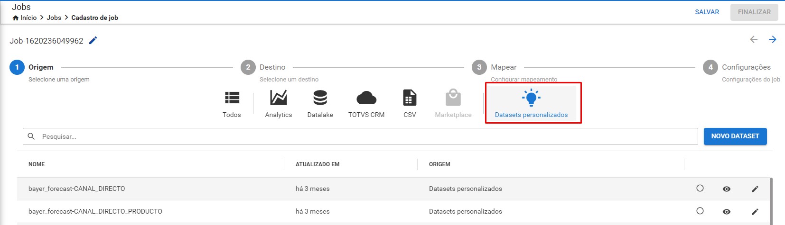Viewport: 785px width, 225px height.
Task: Click the search magnifier icon
Action: [31, 136]
